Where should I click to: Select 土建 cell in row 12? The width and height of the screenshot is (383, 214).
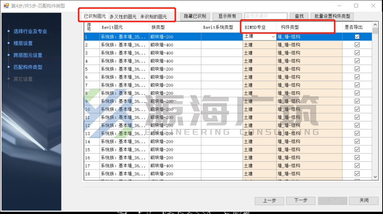[x=259, y=125]
